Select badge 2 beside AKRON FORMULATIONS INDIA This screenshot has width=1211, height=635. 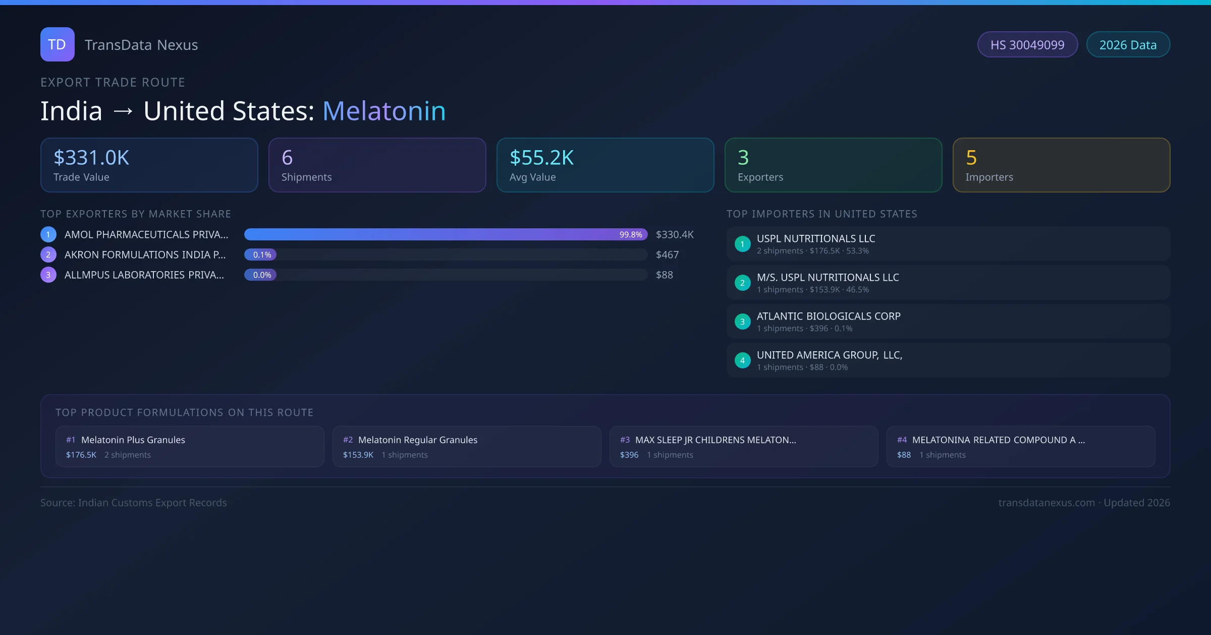point(48,255)
